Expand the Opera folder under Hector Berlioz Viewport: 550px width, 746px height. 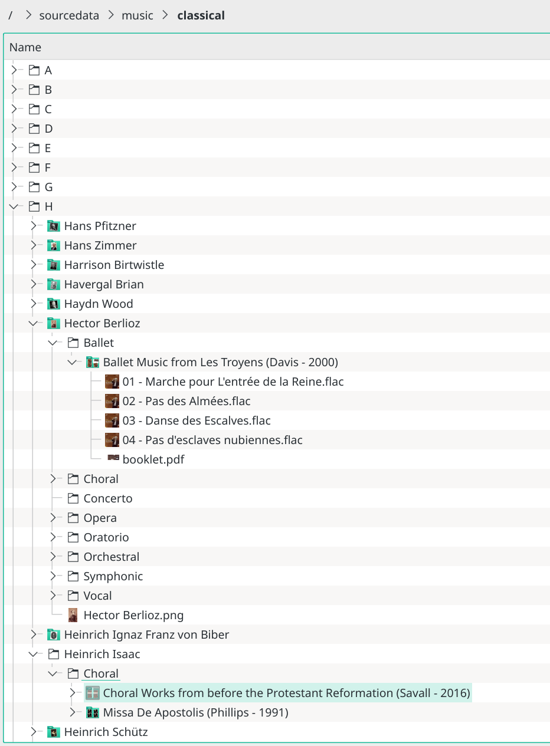[53, 517]
